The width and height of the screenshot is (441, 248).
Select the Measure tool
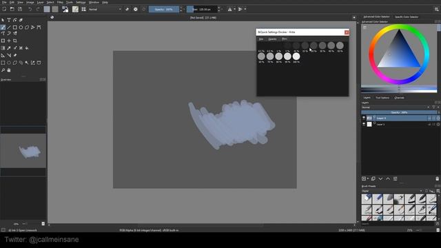9,55
